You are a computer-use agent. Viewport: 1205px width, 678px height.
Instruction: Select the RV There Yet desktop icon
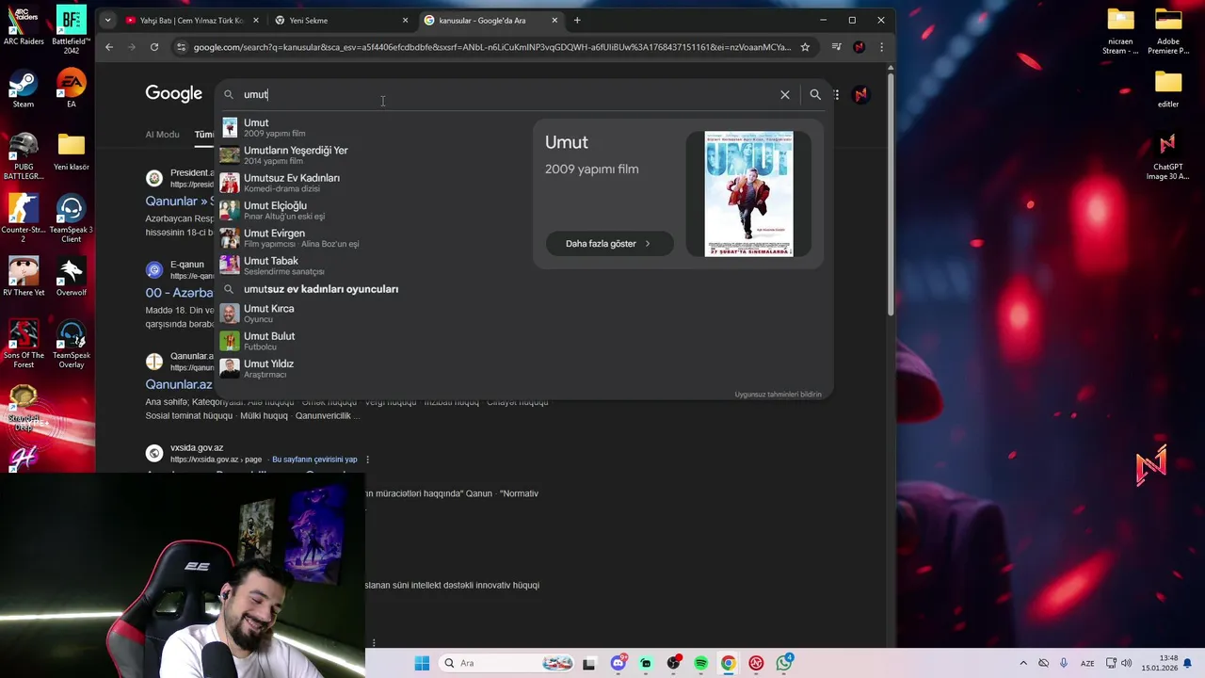click(x=24, y=276)
